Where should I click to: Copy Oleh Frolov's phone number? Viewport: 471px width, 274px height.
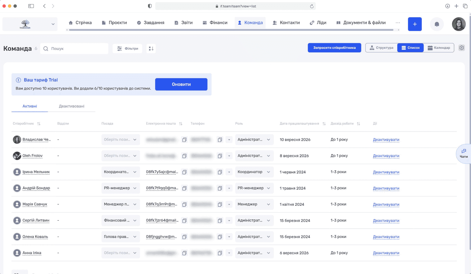(x=220, y=156)
